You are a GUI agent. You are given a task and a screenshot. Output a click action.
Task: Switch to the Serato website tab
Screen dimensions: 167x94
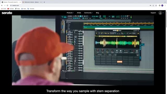pyautogui.click(x=11, y=2)
